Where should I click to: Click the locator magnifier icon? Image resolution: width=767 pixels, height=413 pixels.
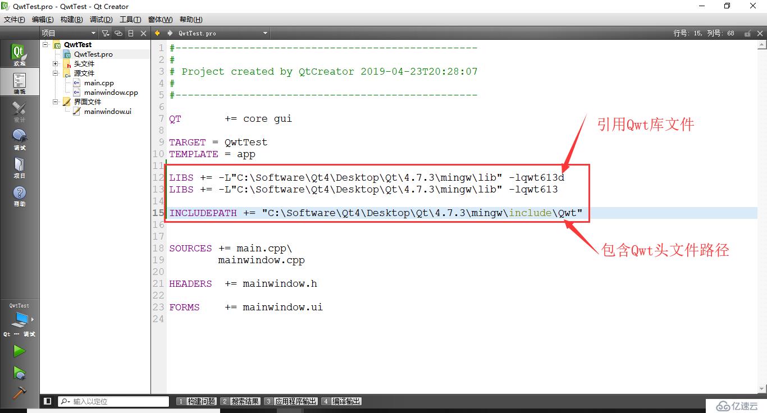pyautogui.click(x=65, y=401)
